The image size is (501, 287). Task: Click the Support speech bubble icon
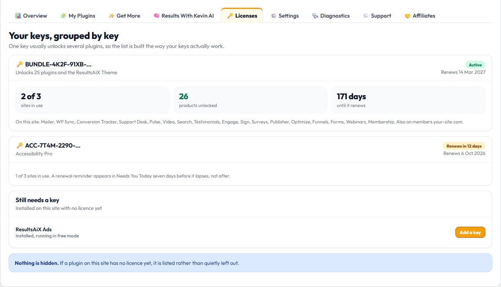366,16
